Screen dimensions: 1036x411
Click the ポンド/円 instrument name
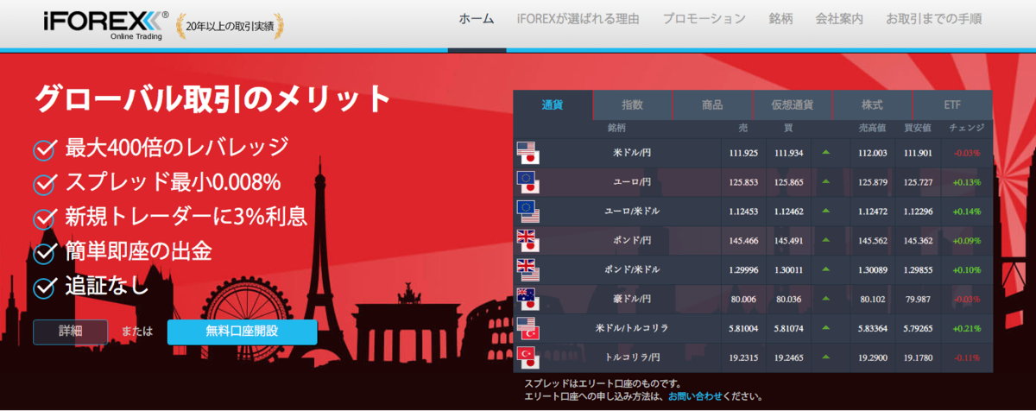pyautogui.click(x=630, y=241)
